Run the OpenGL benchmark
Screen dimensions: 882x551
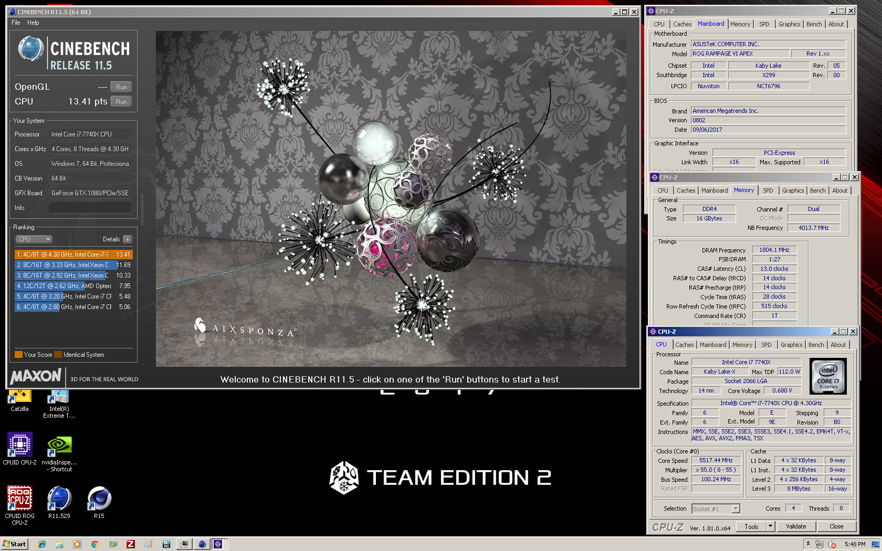click(x=121, y=87)
